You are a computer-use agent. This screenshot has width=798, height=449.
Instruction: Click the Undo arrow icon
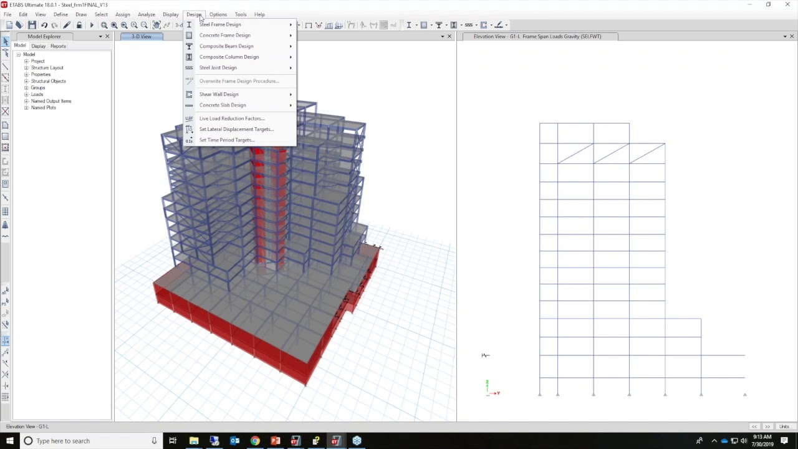44,25
